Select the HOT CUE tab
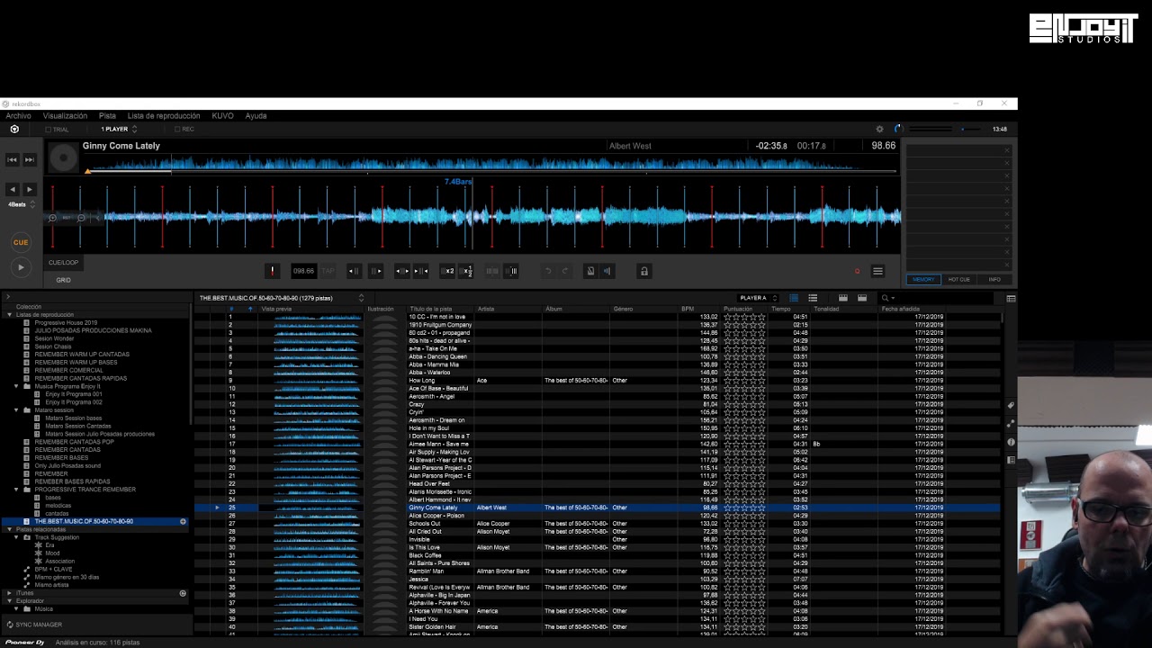1152x648 pixels. point(959,280)
